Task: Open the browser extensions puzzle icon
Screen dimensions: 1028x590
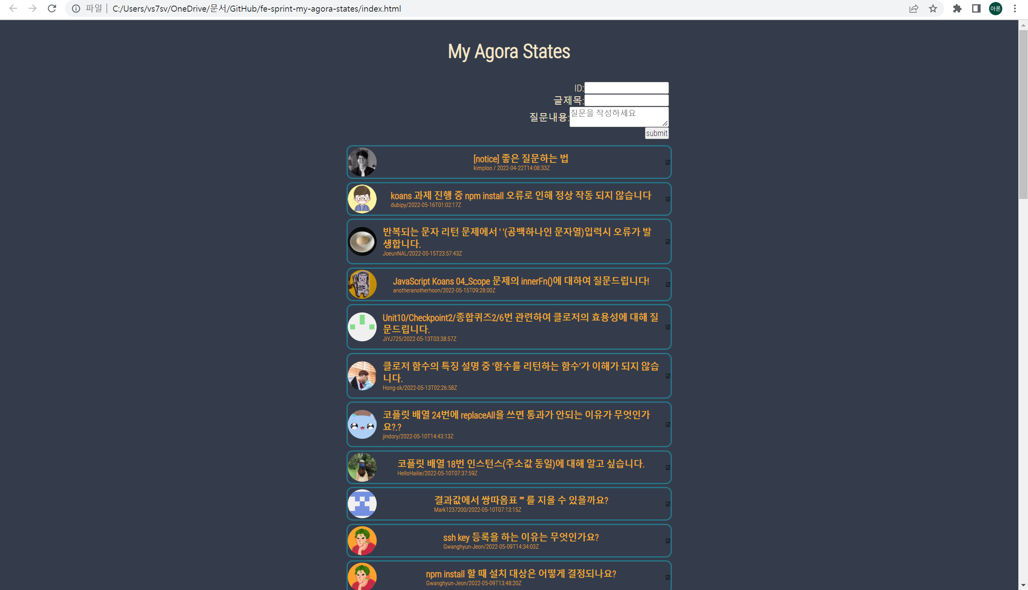Action: (957, 8)
